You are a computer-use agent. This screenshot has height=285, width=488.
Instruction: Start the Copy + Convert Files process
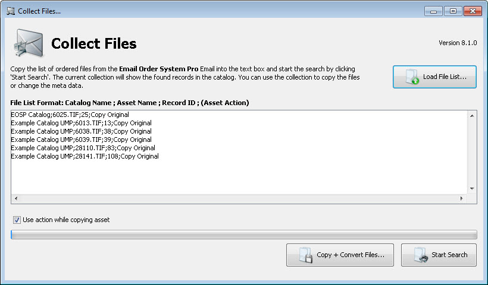340,255
